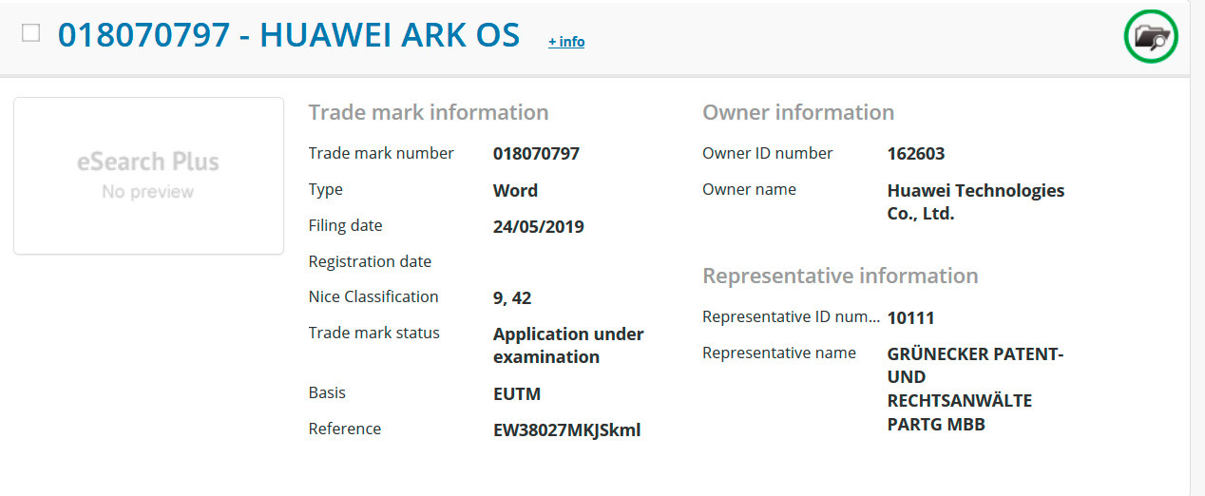Select the 'Application under examination' status text
1205x496 pixels.
[x=567, y=346]
